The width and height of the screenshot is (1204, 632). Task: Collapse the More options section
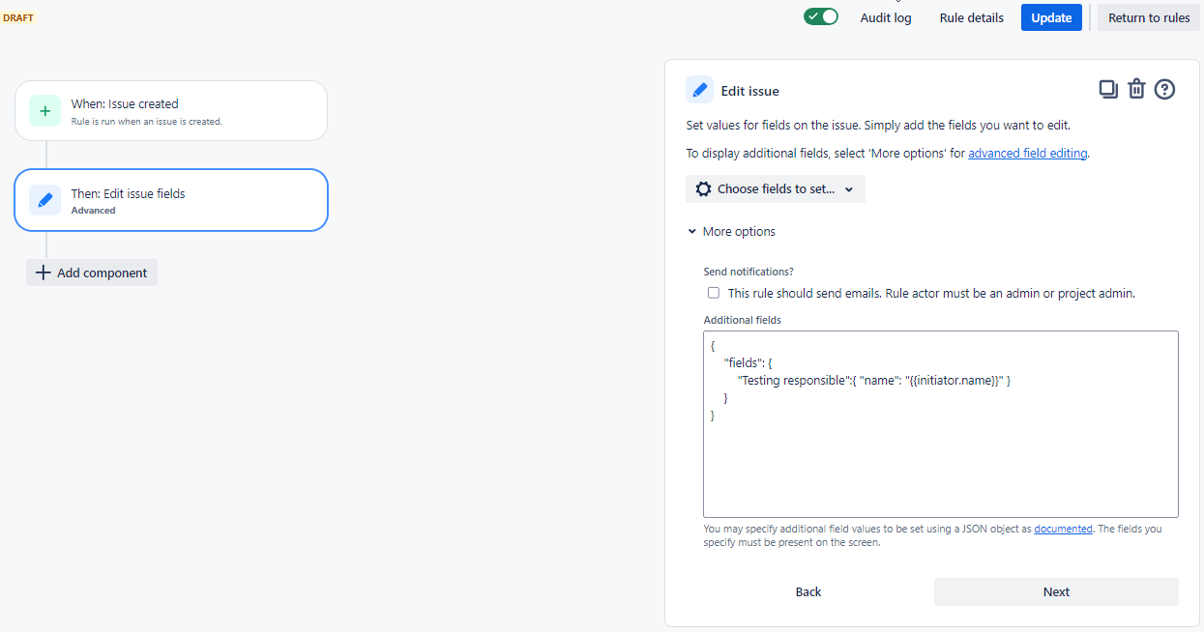pyautogui.click(x=731, y=232)
